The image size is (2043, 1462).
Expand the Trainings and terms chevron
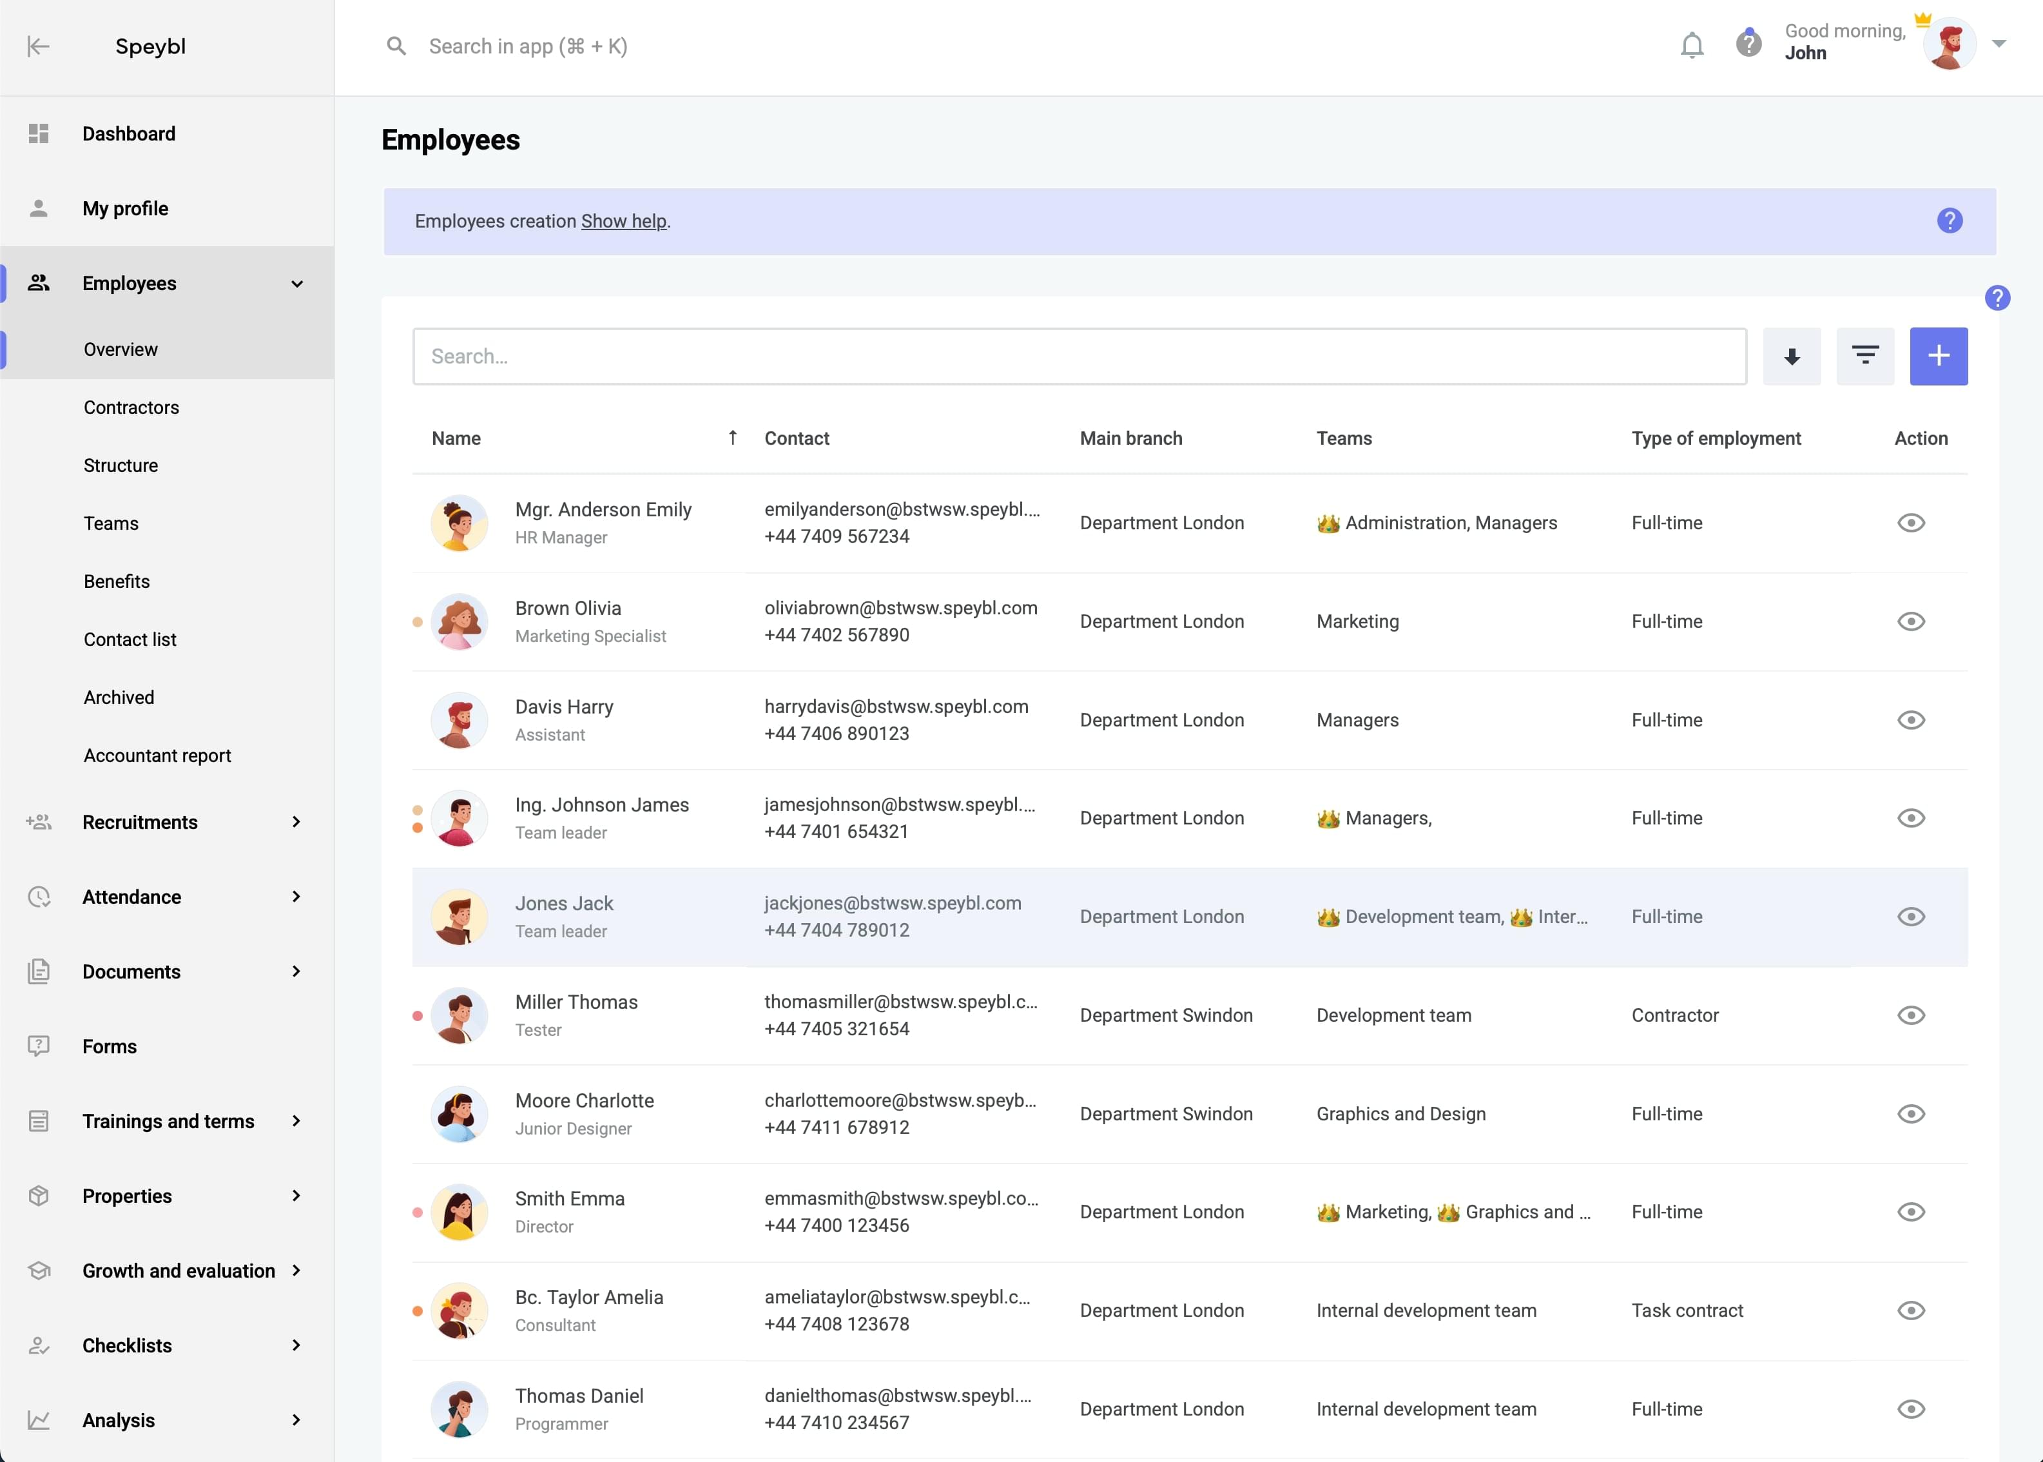tap(296, 1121)
